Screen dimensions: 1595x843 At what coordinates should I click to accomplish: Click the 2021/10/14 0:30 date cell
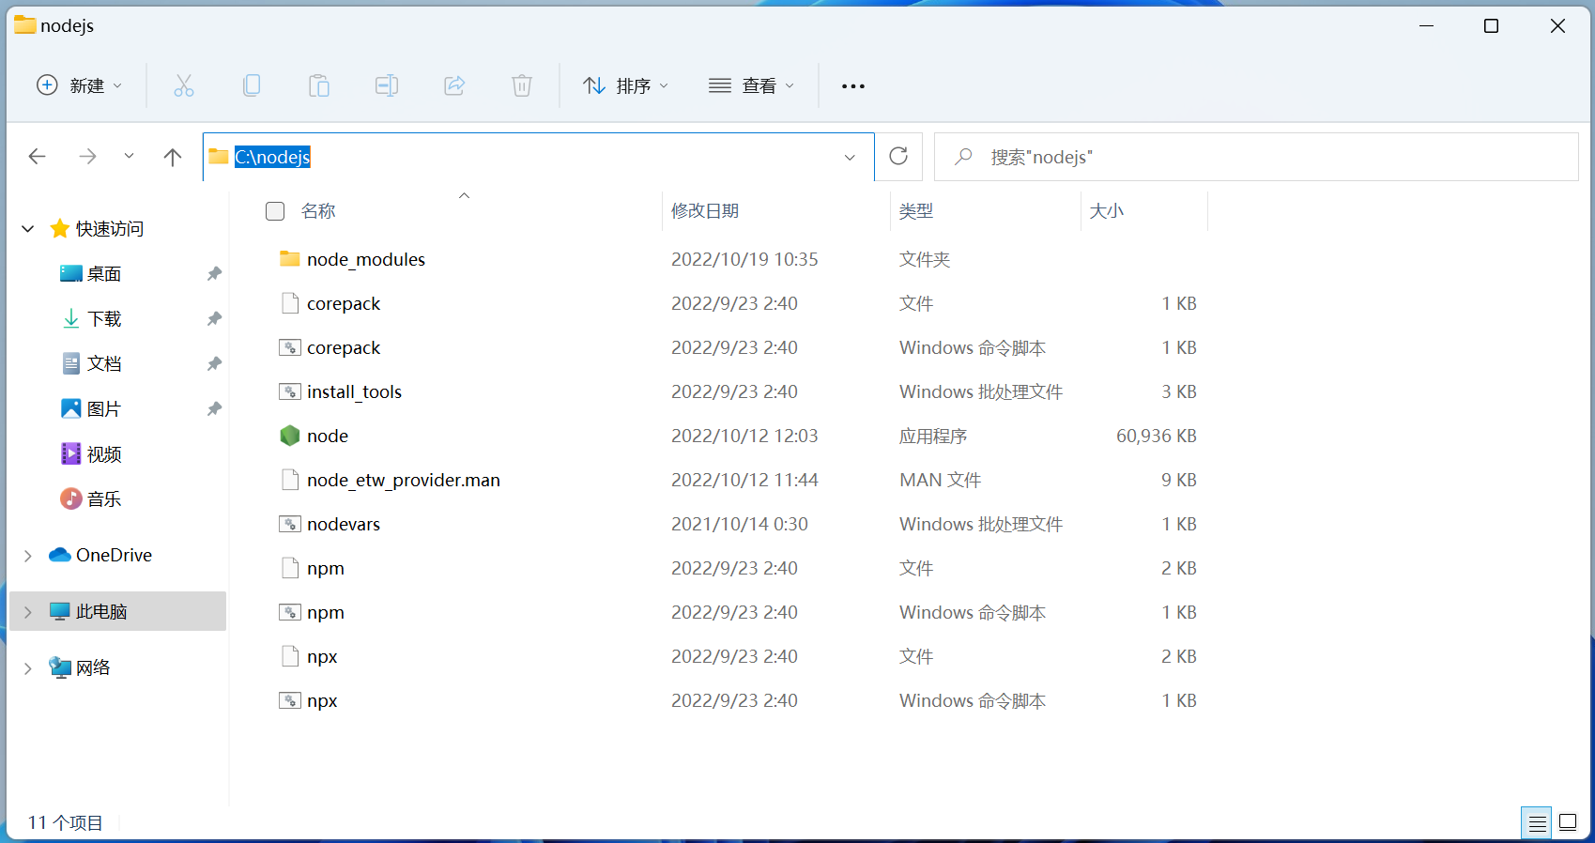(740, 524)
